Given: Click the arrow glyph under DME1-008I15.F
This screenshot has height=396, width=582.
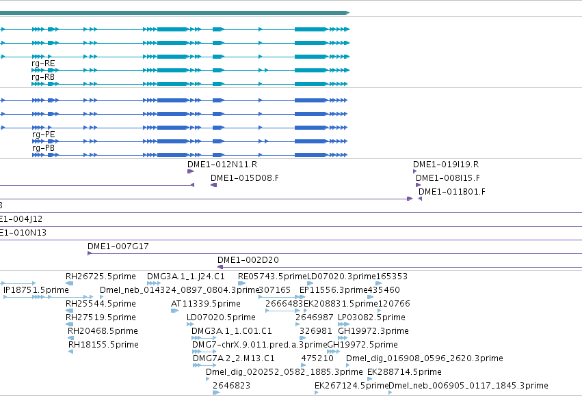Looking at the screenshot, I should click(418, 185).
